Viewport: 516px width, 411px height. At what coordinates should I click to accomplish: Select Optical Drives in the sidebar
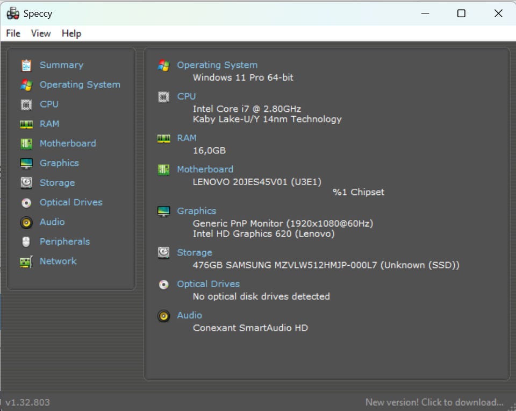click(70, 202)
